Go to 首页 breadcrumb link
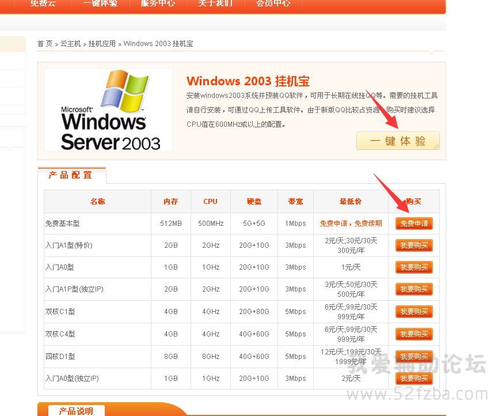The image size is (502, 416). click(45, 44)
